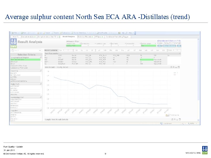
Task: Click the Print Possible toolbar button
Action: pos(102,33)
